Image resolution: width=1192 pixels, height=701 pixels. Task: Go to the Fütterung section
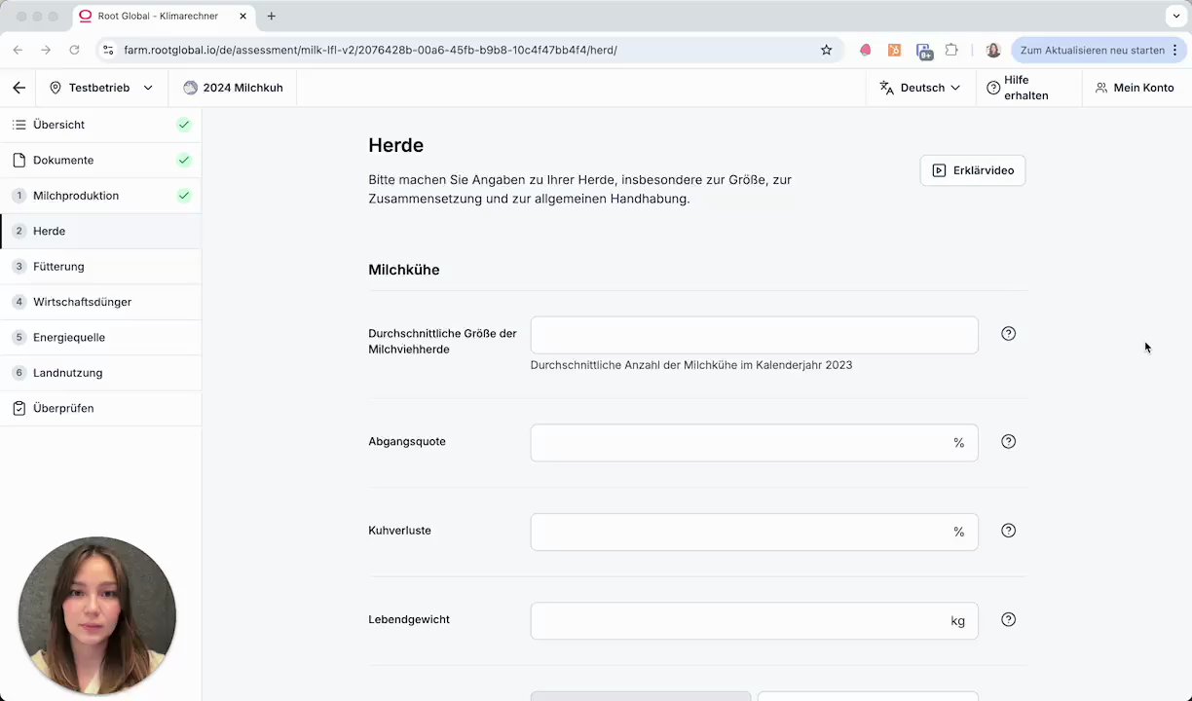pyautogui.click(x=58, y=267)
